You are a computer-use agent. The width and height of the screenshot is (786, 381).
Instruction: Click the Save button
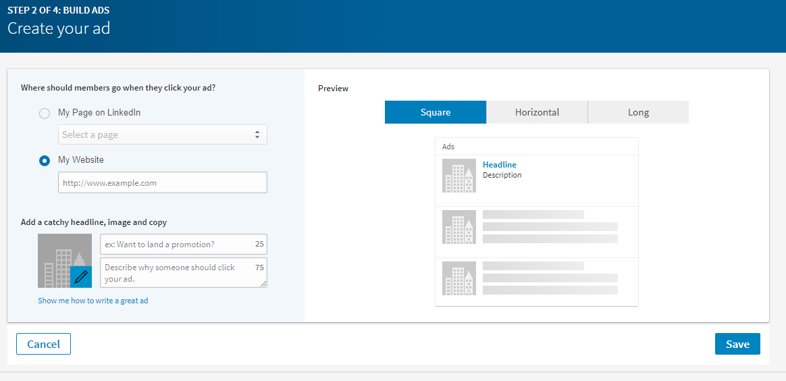pyautogui.click(x=737, y=344)
